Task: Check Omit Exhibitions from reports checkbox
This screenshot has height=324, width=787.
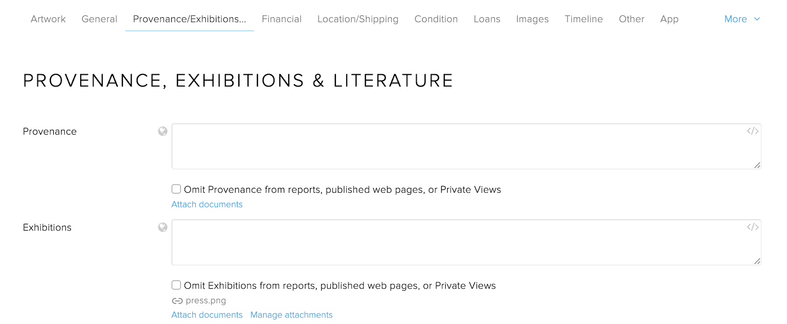Action: [x=176, y=285]
